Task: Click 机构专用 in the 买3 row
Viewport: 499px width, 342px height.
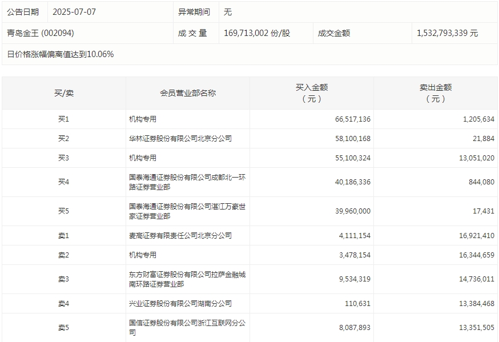Action: coord(143,158)
